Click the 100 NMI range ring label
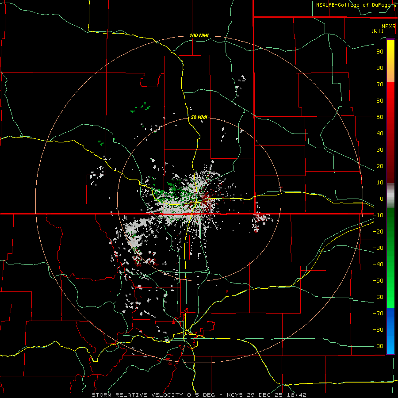 199,35
